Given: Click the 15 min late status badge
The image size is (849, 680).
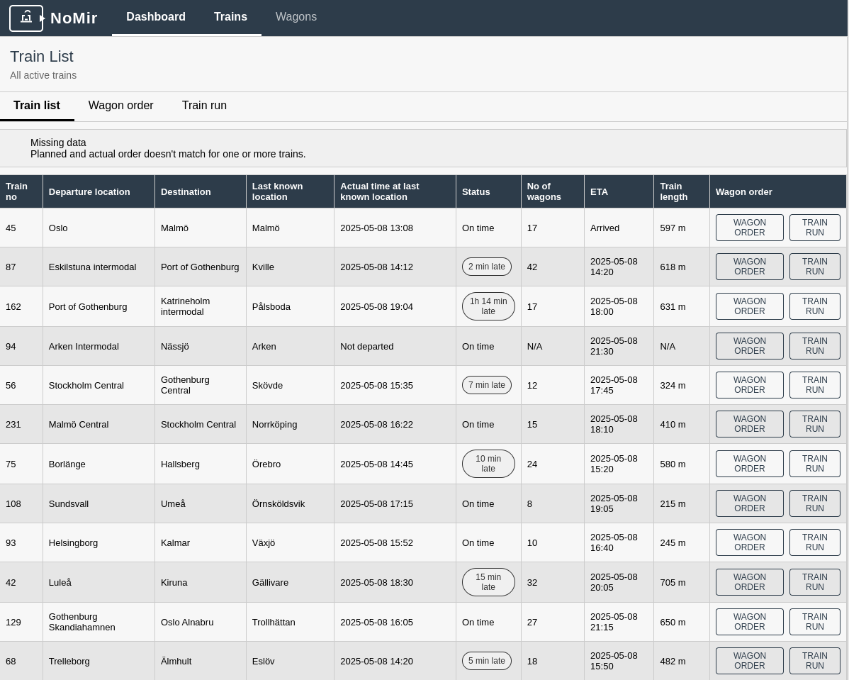Looking at the screenshot, I should (488, 582).
